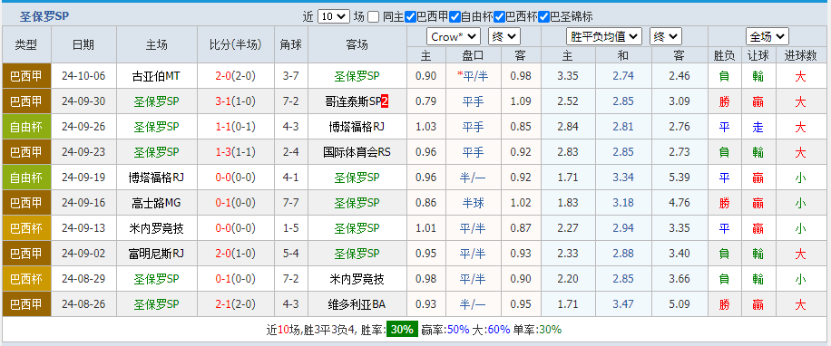The image size is (831, 346).
Task: Click the 类型 column header
Action: pos(26,44)
